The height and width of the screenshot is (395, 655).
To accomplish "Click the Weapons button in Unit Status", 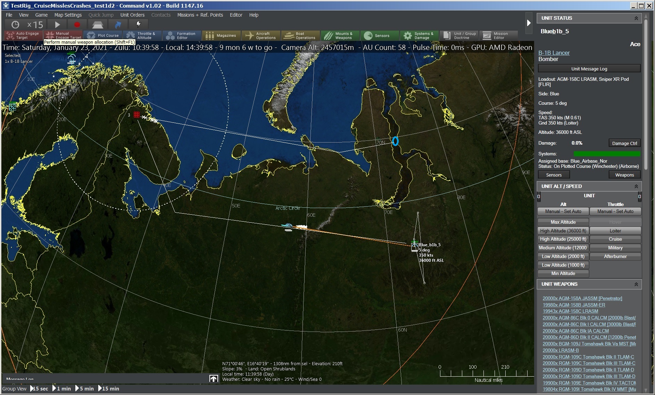I will tap(624, 175).
